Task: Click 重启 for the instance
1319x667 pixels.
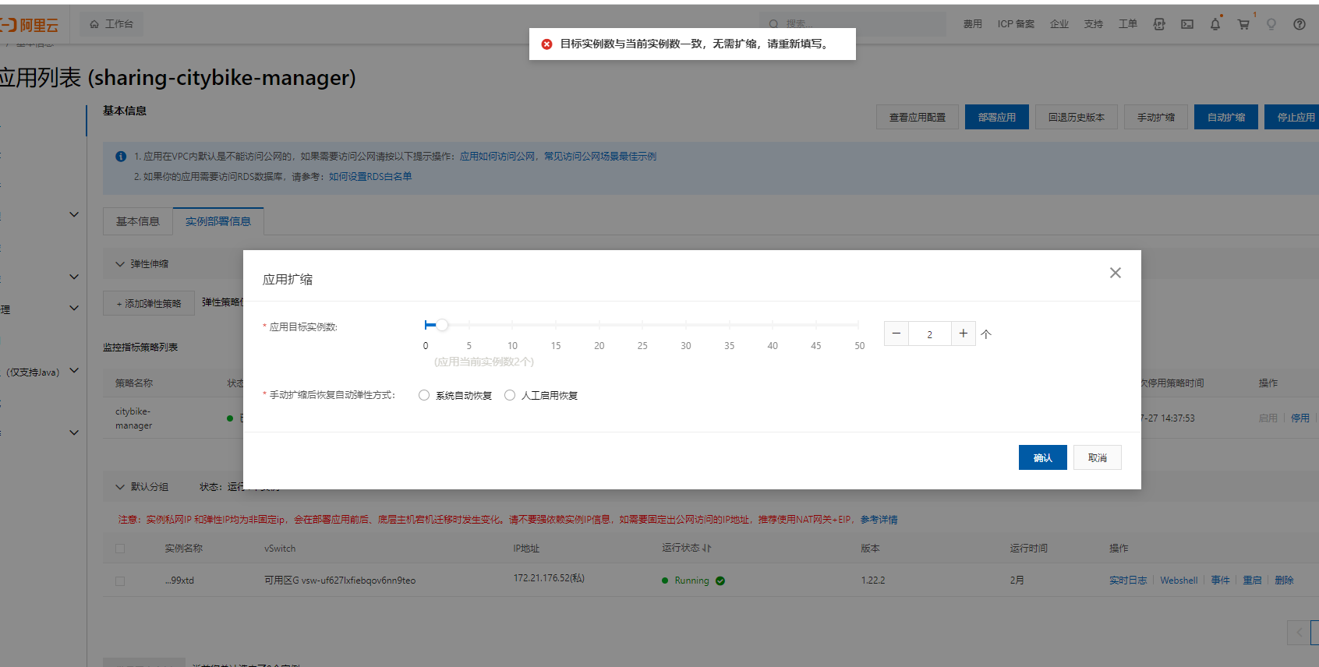Action: pyautogui.click(x=1252, y=581)
